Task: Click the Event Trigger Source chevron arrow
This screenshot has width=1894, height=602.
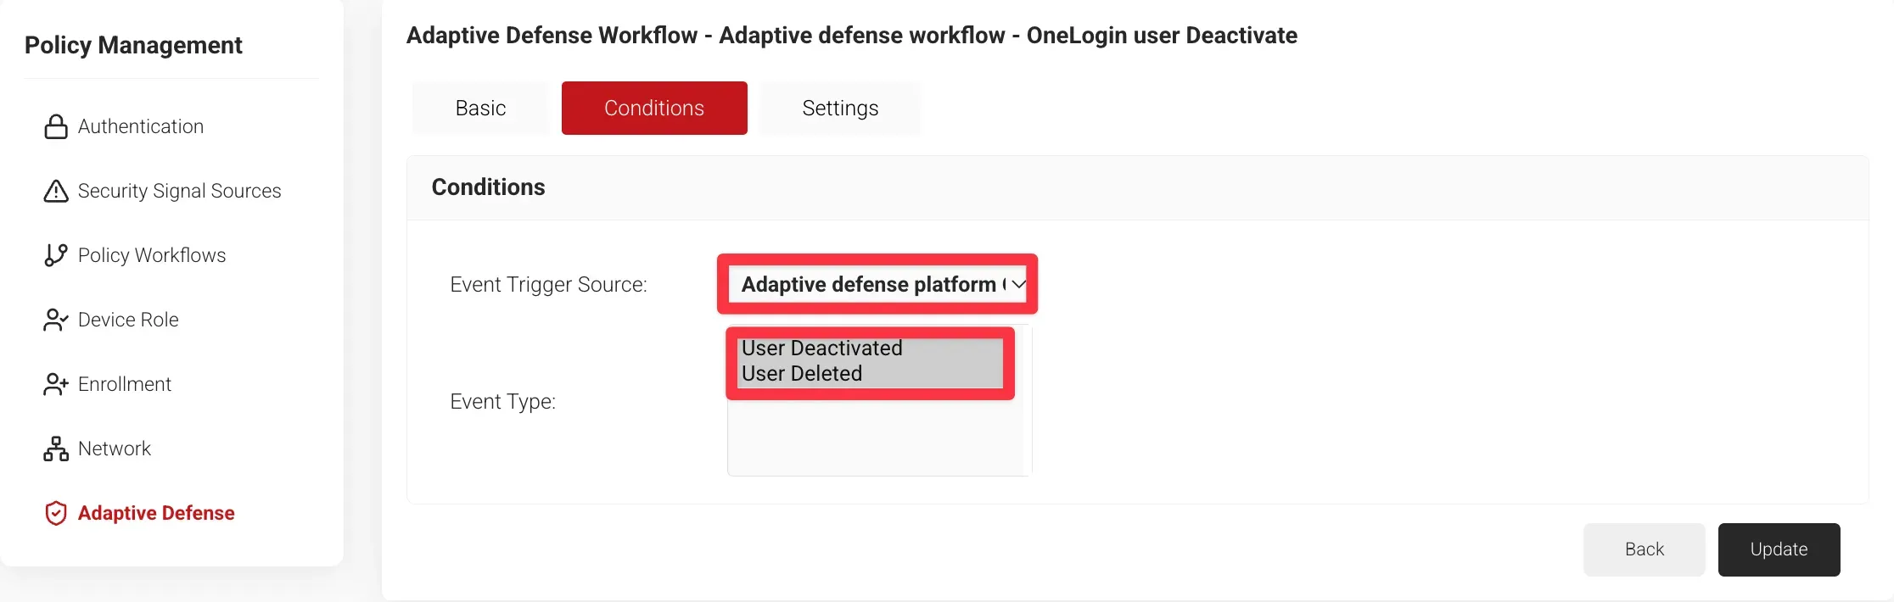Action: 1017,284
